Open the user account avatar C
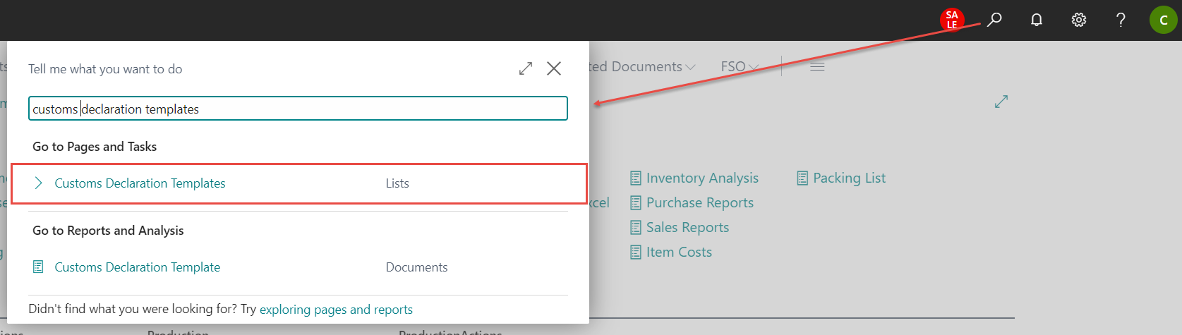Viewport: 1182px width, 335px height. [x=1163, y=20]
